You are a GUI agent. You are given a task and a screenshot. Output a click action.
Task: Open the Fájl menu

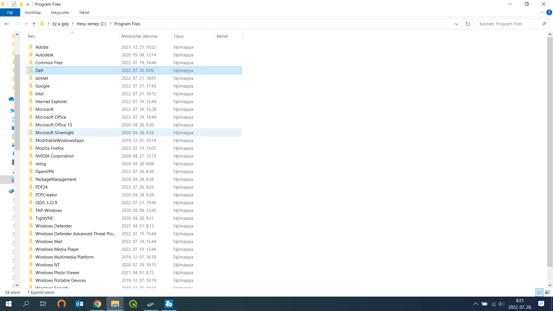[x=10, y=13]
